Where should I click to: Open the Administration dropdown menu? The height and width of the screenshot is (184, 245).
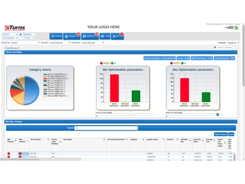10,38
